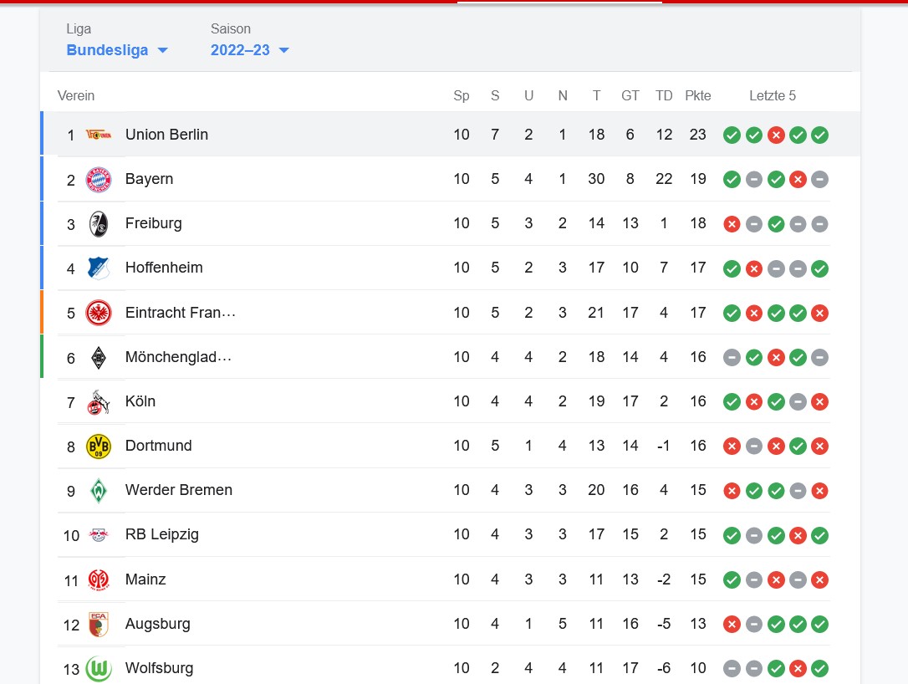Viewport: 908px width, 684px height.
Task: Click the Dortmund BVB logo
Action: coord(99,446)
